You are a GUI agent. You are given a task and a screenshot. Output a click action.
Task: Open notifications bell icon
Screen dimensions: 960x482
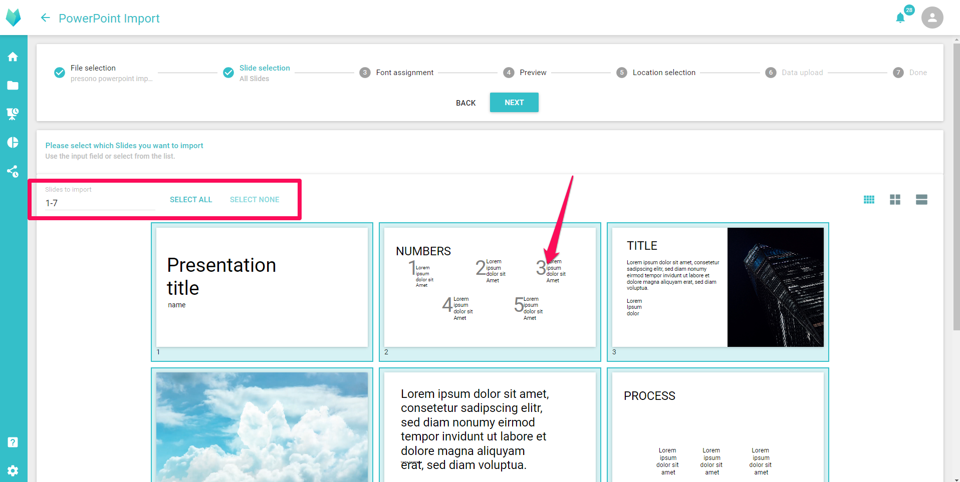(x=900, y=18)
